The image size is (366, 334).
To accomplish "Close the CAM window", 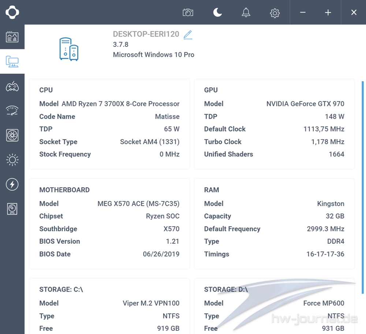I will tap(354, 12).
